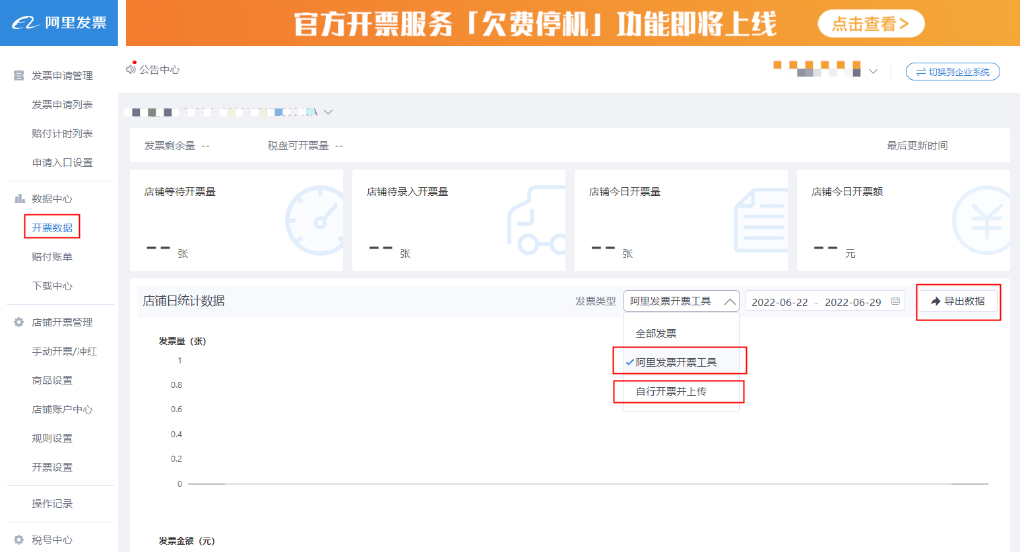
Task: Open 赔付计划列表 in the sidebar
Action: click(x=62, y=134)
